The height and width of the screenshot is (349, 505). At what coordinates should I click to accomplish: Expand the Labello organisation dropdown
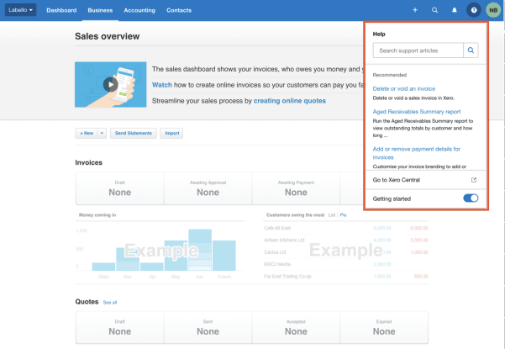(x=21, y=10)
